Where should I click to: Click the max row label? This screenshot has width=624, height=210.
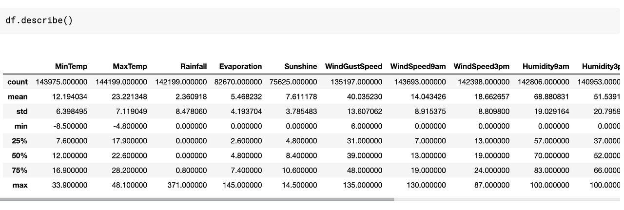tap(21, 185)
